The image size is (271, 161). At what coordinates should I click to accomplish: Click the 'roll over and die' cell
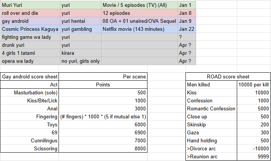click(30, 13)
